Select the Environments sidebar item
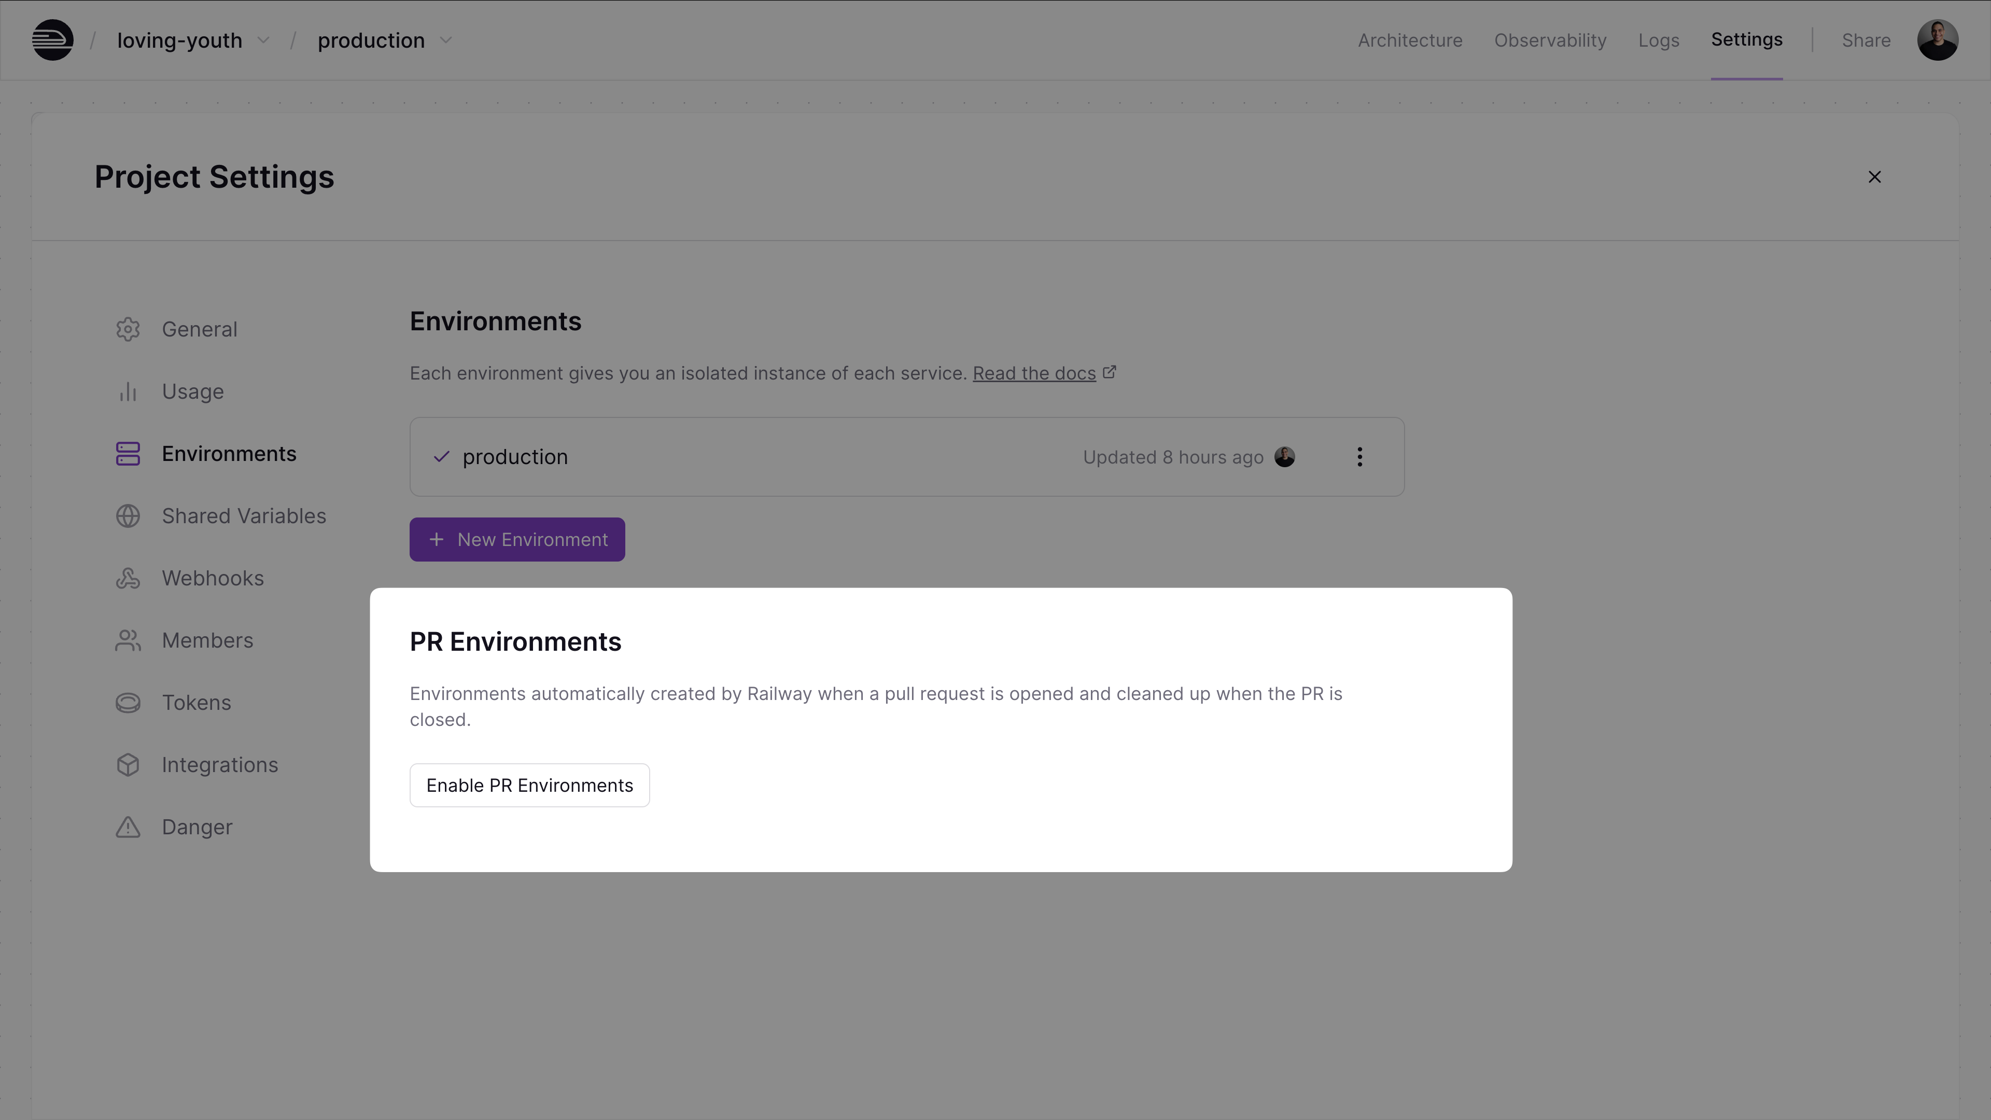 point(229,454)
